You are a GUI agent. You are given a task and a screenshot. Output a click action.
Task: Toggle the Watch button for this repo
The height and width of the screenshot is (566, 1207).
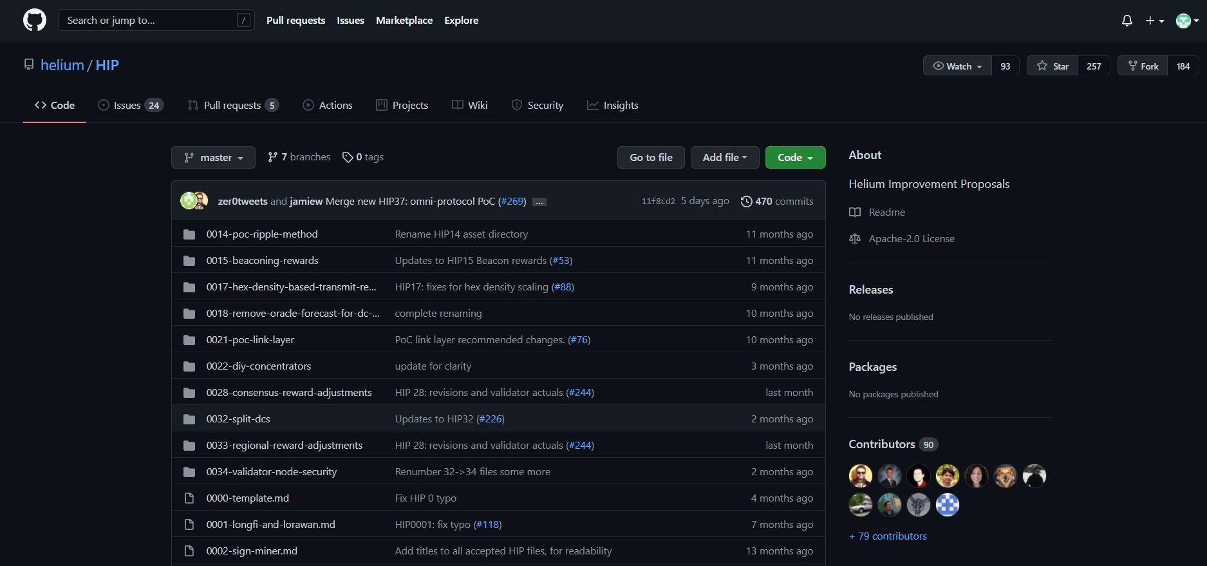(x=957, y=66)
